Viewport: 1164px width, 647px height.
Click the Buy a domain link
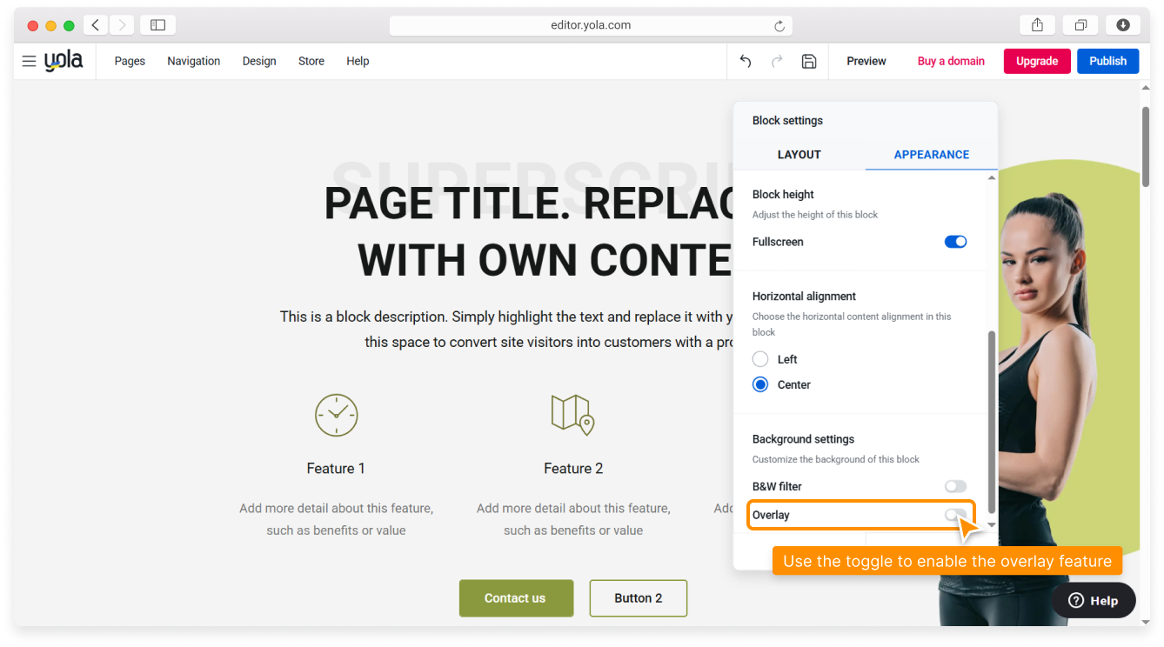click(x=951, y=61)
